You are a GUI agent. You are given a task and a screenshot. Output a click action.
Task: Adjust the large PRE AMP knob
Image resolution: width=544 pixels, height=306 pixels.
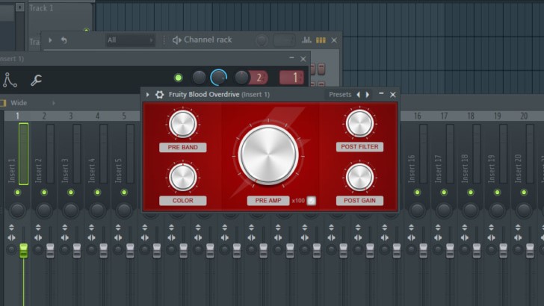point(268,155)
